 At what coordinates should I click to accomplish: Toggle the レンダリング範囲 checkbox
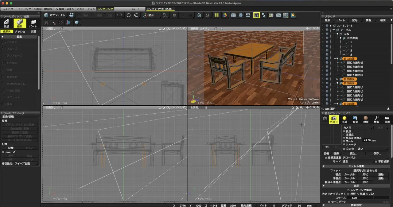coord(348,190)
